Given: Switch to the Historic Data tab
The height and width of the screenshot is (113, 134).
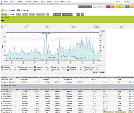Looking at the screenshot, I should tap(41, 15).
